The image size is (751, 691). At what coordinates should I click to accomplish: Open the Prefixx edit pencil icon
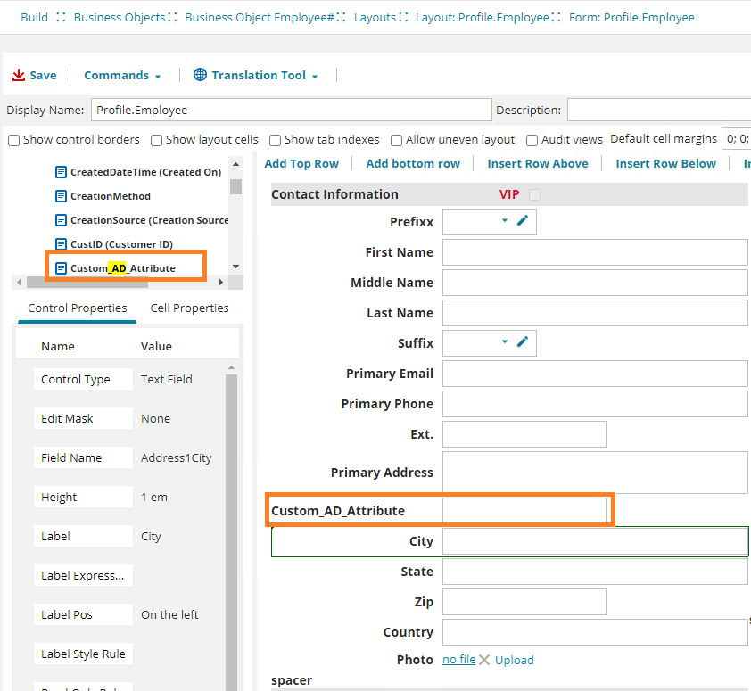524,221
